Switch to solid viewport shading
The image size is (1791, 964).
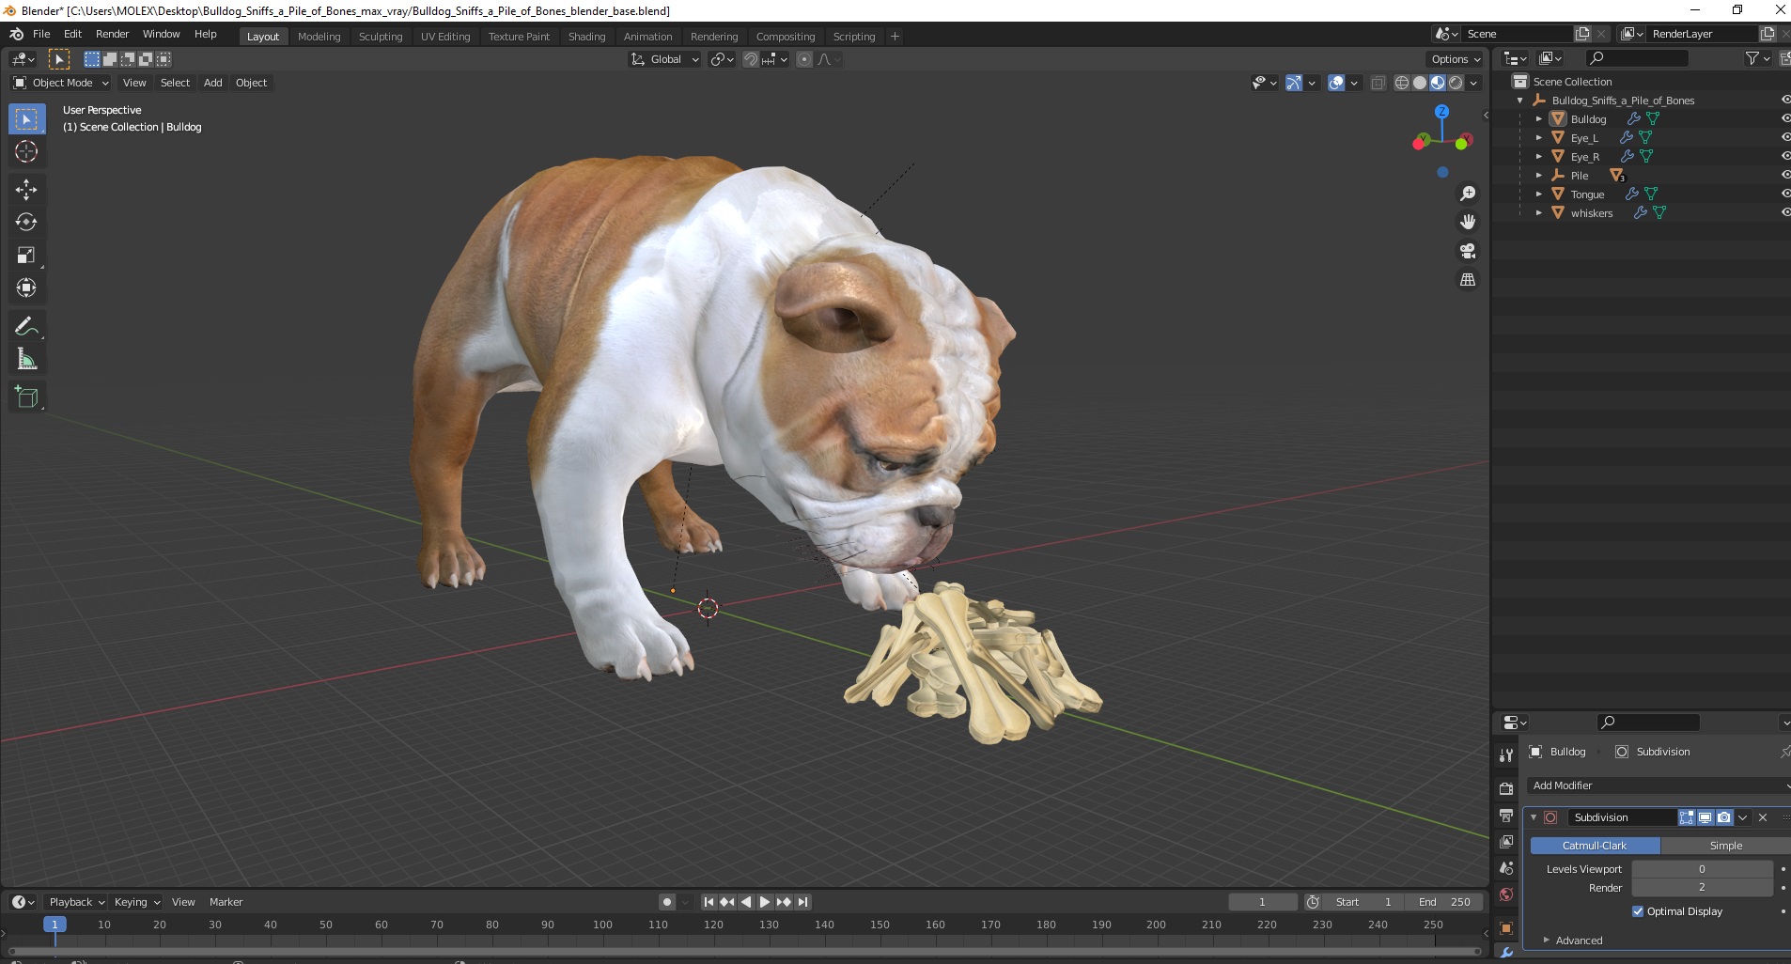1419,83
